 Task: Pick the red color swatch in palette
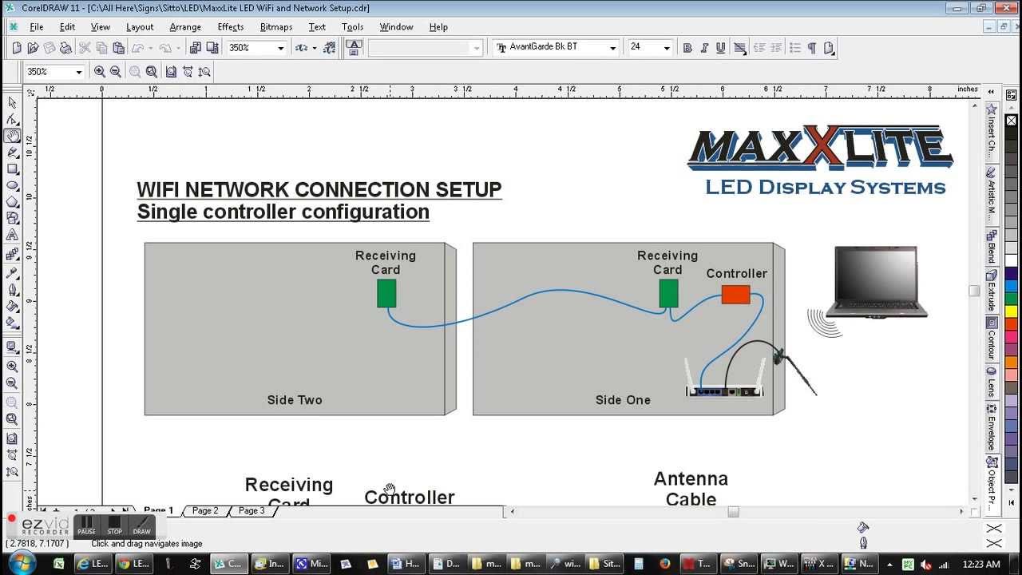[x=1011, y=325]
